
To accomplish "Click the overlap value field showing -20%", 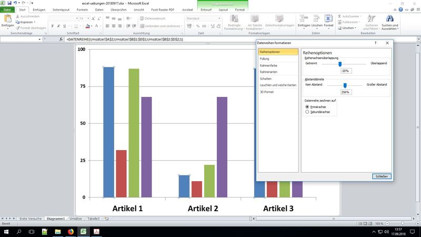I will [346, 71].
